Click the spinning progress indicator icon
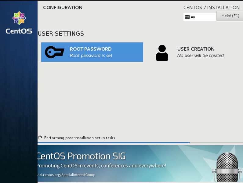 tap(40, 138)
